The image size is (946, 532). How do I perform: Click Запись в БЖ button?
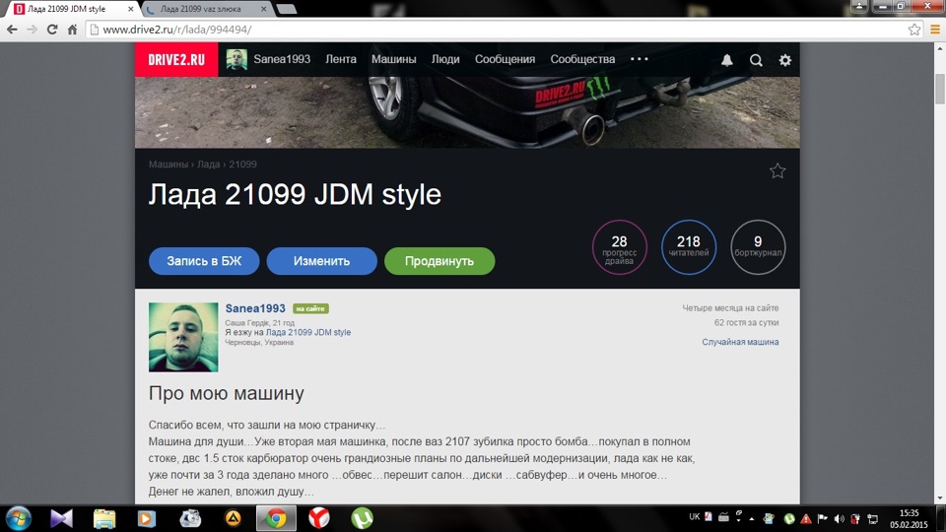(204, 261)
